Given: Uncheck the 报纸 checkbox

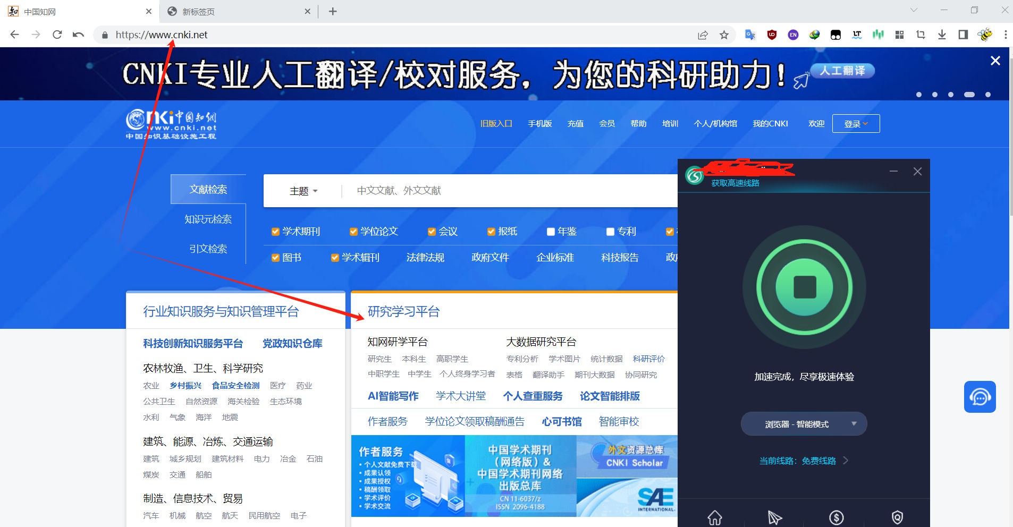Looking at the screenshot, I should tap(491, 232).
